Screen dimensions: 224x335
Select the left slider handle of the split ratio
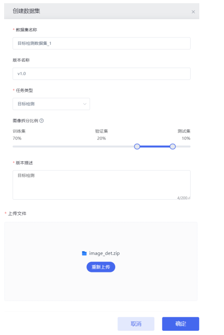[x=137, y=147]
